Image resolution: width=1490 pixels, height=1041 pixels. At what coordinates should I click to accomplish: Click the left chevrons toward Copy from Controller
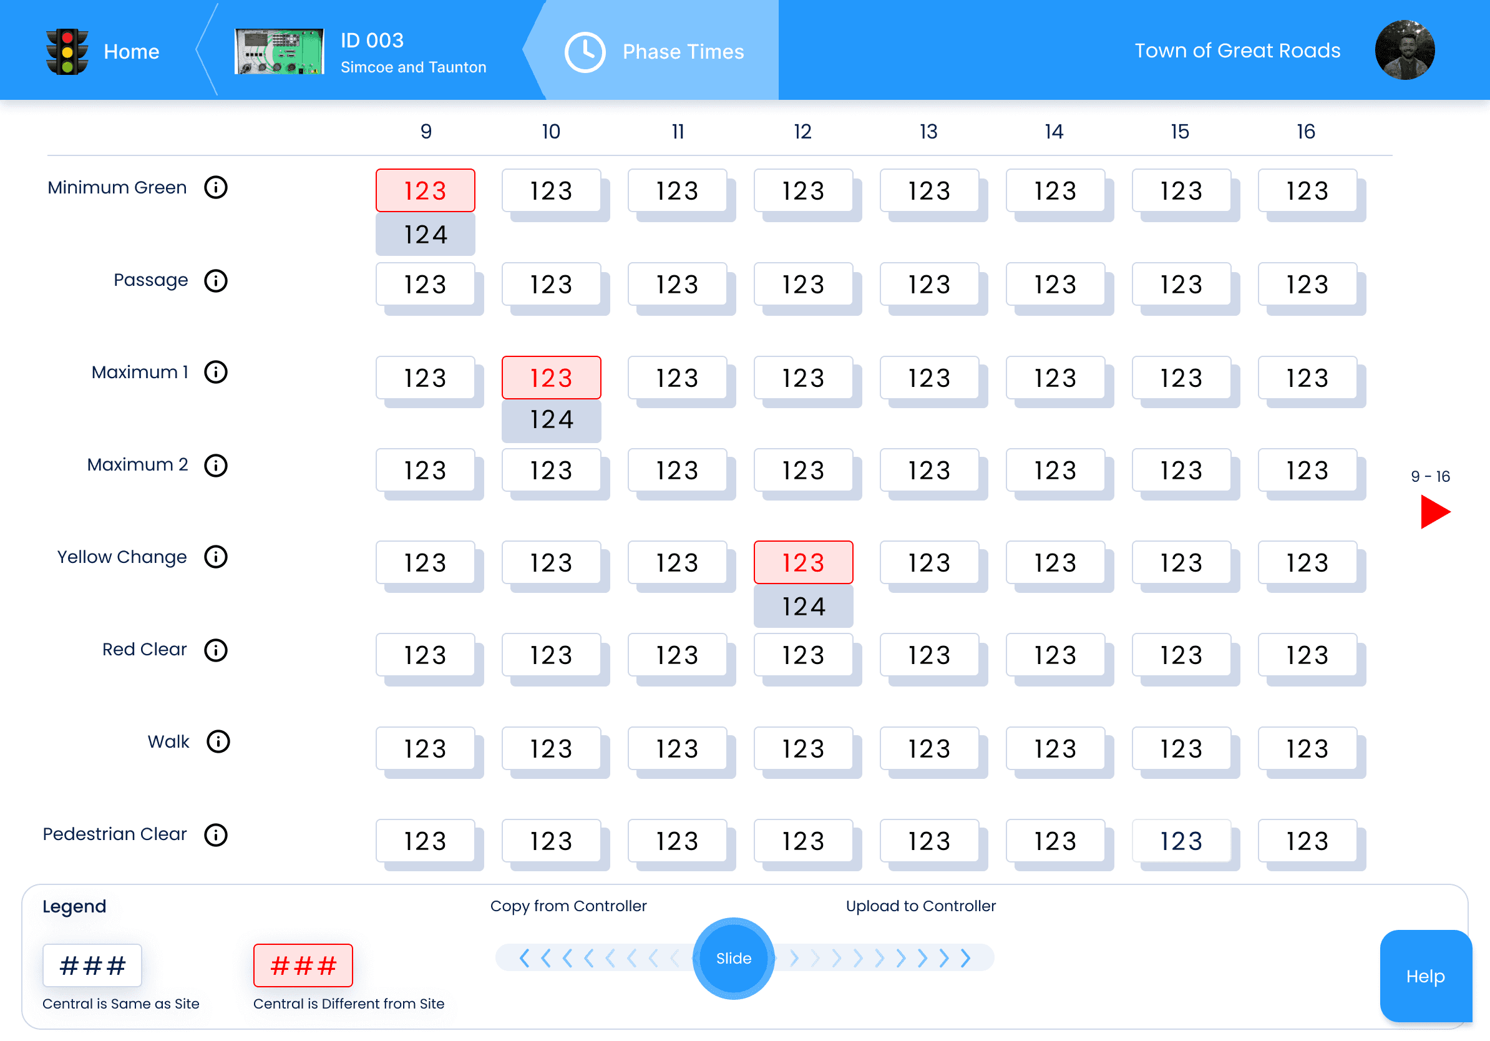pyautogui.click(x=597, y=959)
